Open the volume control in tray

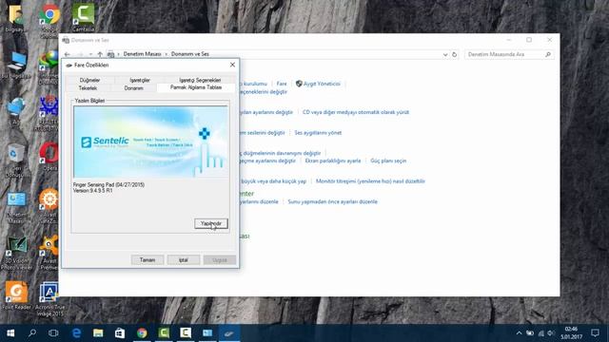pos(551,333)
